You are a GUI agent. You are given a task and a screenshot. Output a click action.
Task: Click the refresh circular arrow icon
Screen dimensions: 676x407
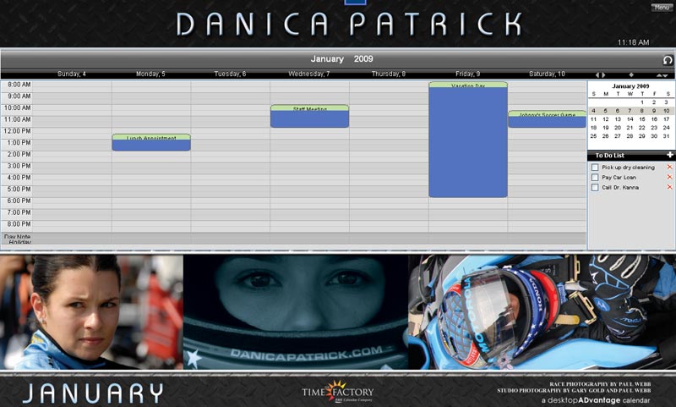coord(668,60)
